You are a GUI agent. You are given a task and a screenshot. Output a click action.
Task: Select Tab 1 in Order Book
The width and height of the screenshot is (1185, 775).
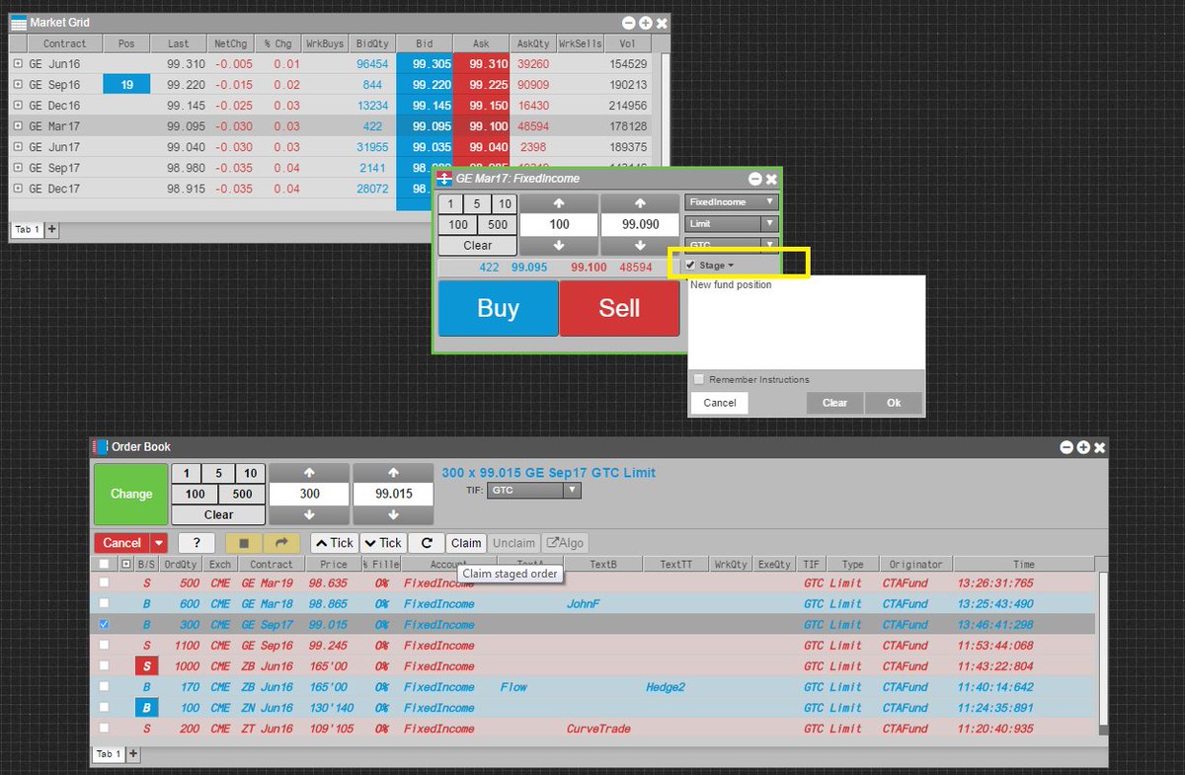[x=108, y=754]
